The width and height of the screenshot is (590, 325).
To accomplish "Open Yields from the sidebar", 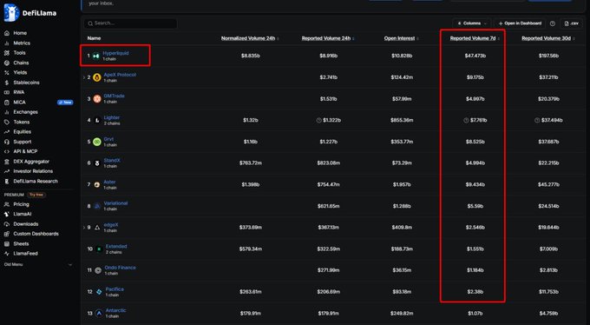I will (20, 72).
